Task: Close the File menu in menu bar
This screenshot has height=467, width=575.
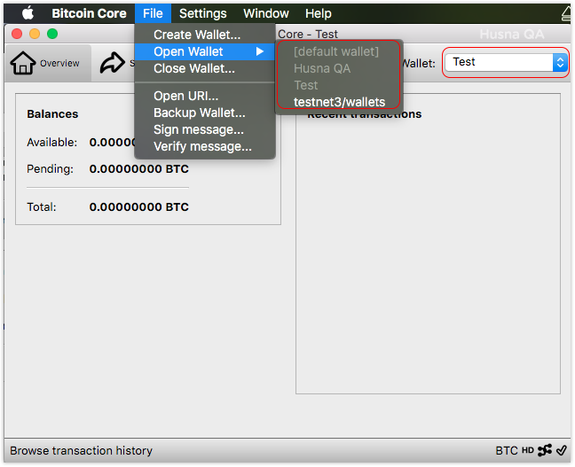Action: 153,13
